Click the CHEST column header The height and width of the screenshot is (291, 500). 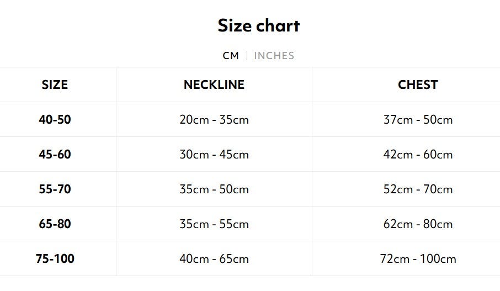coord(418,85)
